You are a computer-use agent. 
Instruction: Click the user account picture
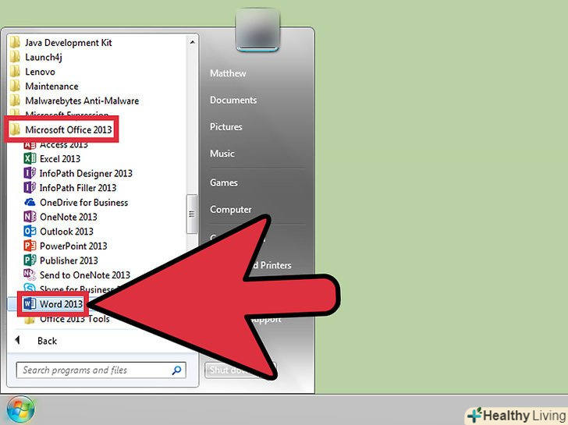tap(257, 30)
